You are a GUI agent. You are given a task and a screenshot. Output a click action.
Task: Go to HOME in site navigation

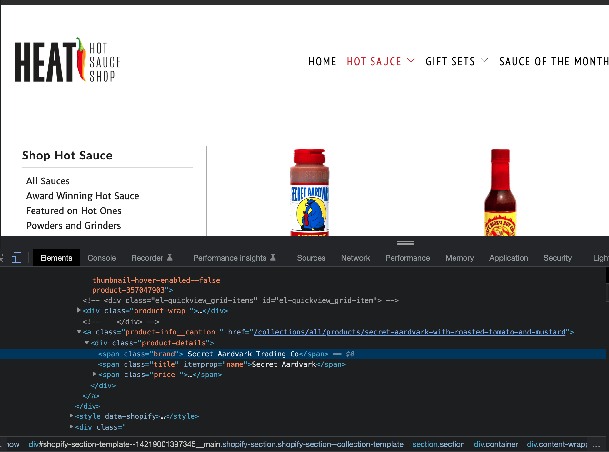pos(322,61)
